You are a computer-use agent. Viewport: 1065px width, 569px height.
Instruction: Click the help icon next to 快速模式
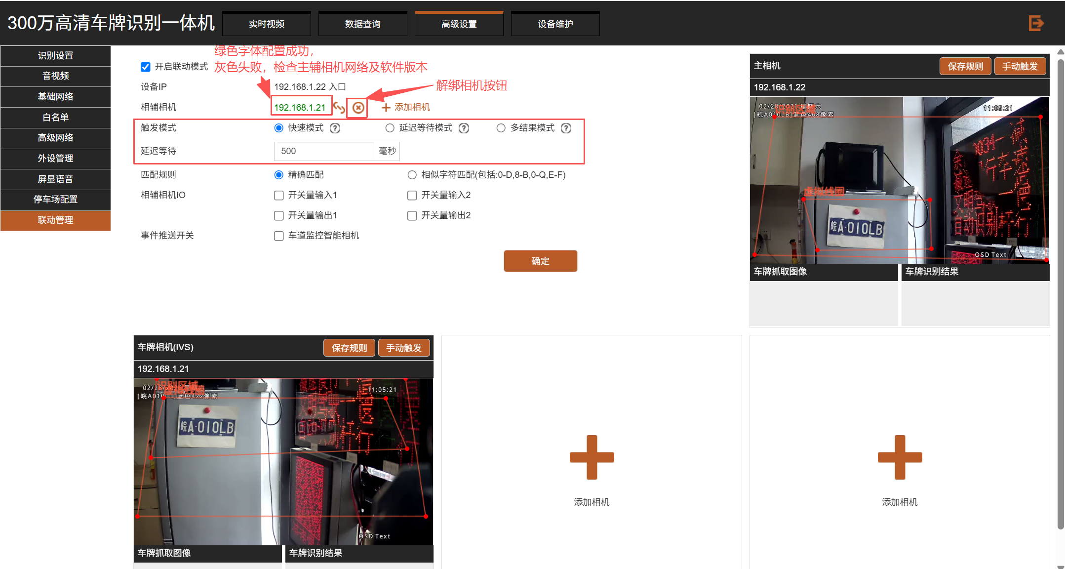pos(335,128)
